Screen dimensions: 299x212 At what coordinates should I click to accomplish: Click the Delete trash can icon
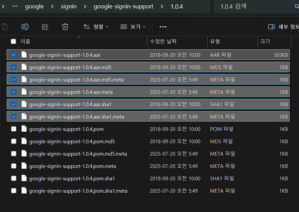65,27
